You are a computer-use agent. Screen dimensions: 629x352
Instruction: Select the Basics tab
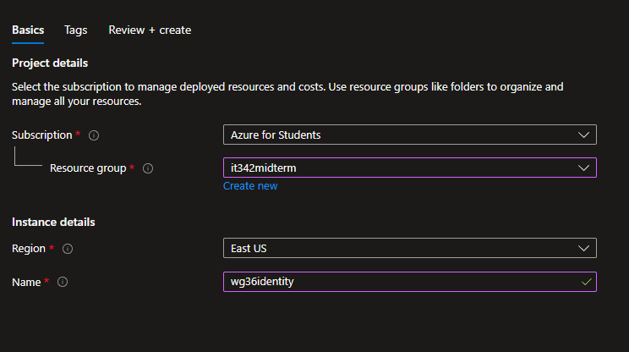(x=28, y=30)
